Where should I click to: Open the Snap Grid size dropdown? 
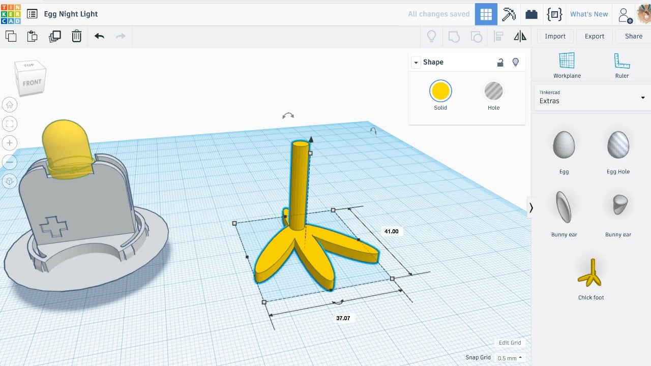coord(510,358)
